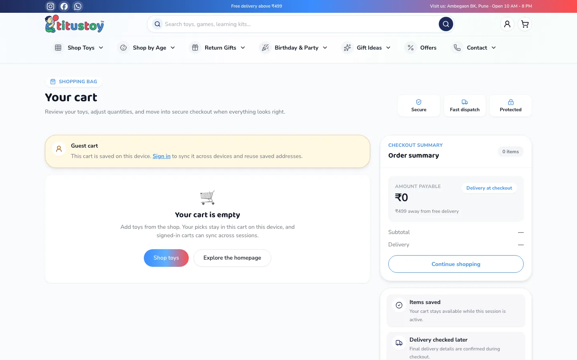
Task: Open the Instagram social icon
Action: tap(50, 6)
